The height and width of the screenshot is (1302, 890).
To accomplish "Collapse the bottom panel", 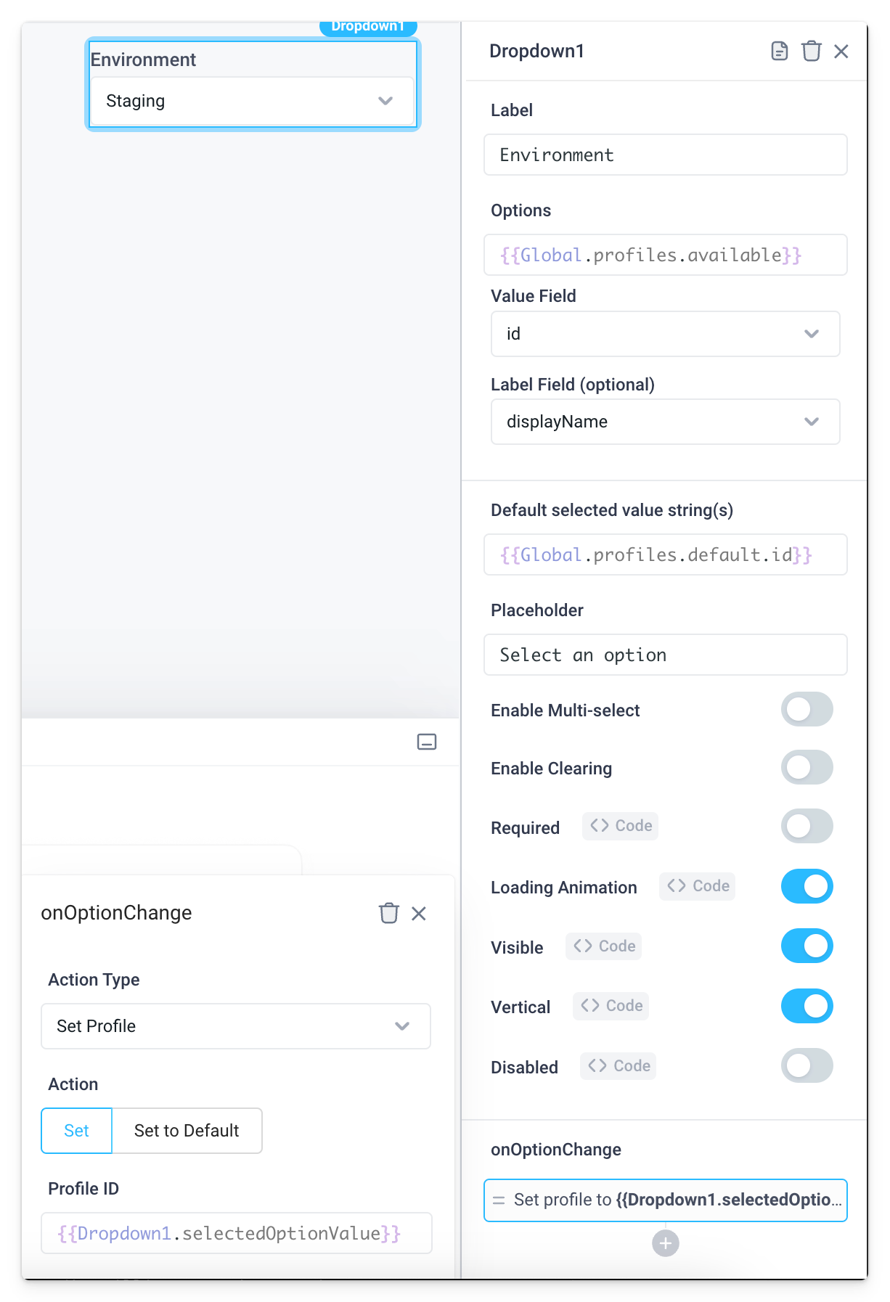I will click(x=426, y=742).
